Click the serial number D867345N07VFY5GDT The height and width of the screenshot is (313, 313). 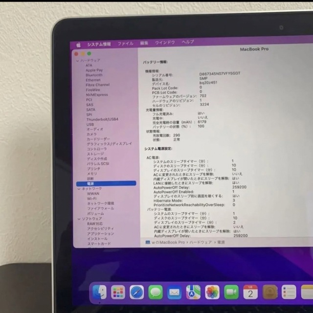point(220,74)
